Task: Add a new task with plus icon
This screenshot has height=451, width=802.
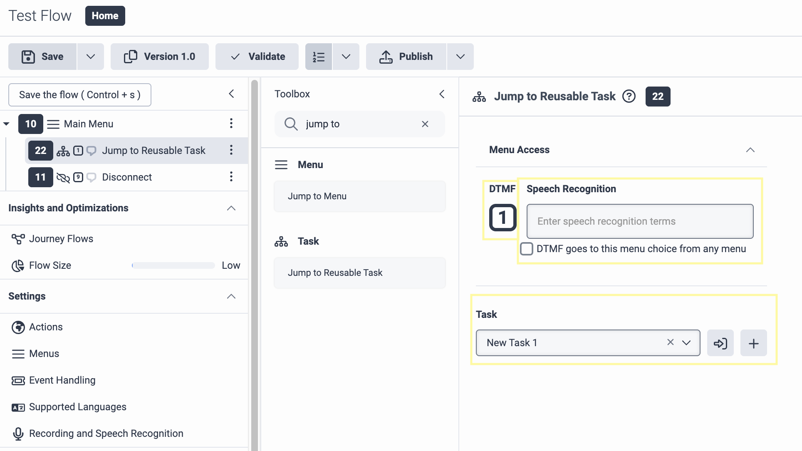Action: point(753,343)
